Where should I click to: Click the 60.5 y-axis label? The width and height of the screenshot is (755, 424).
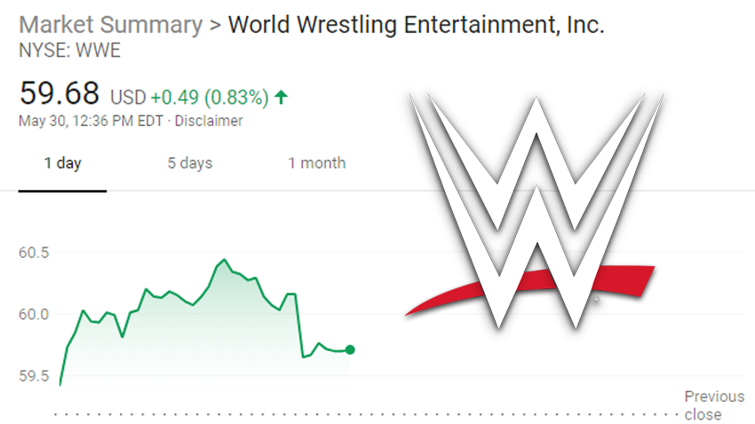pos(34,252)
